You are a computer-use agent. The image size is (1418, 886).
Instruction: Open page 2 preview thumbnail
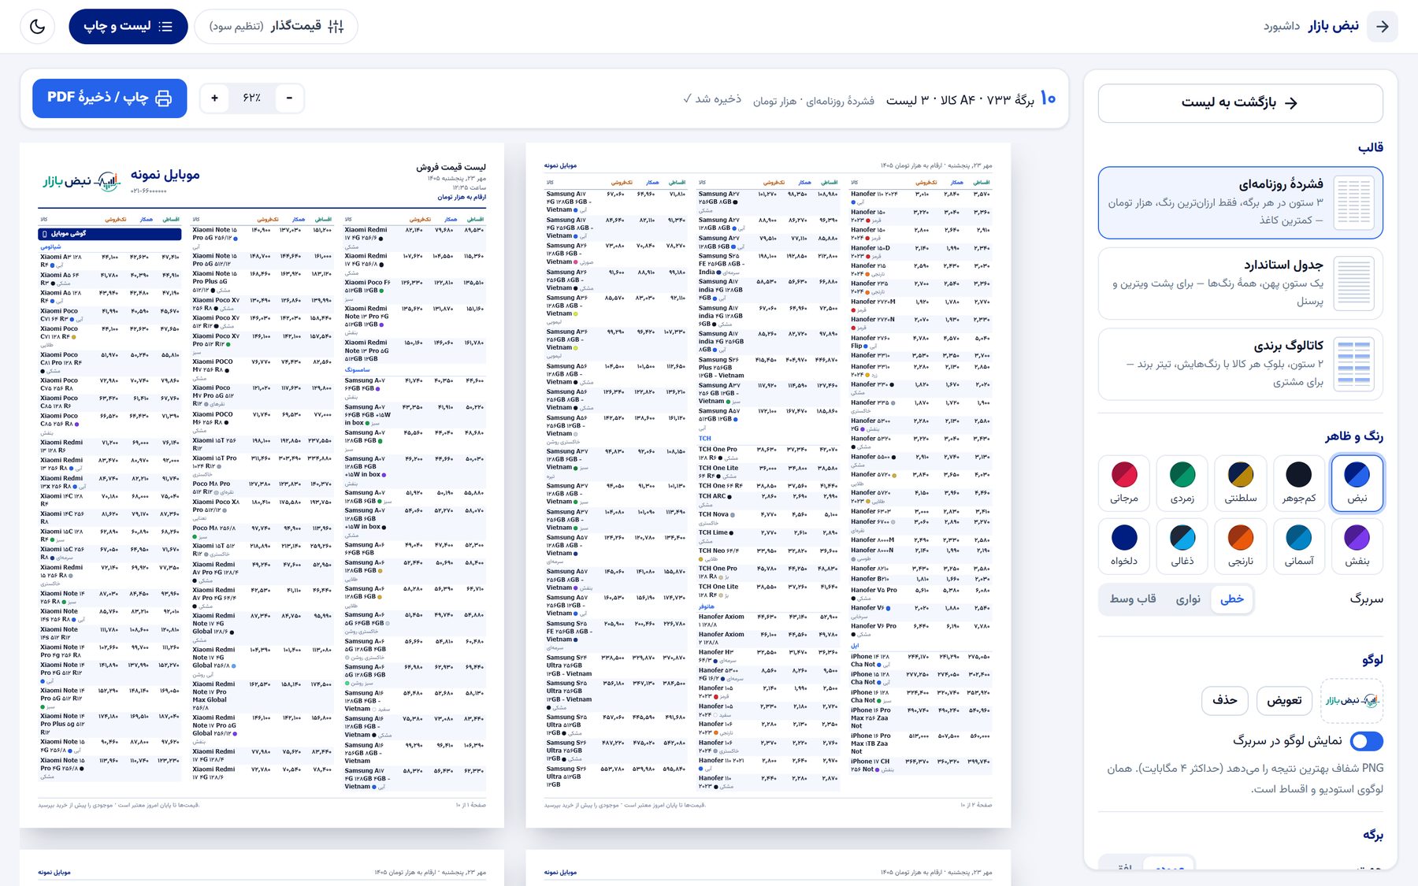point(768,485)
